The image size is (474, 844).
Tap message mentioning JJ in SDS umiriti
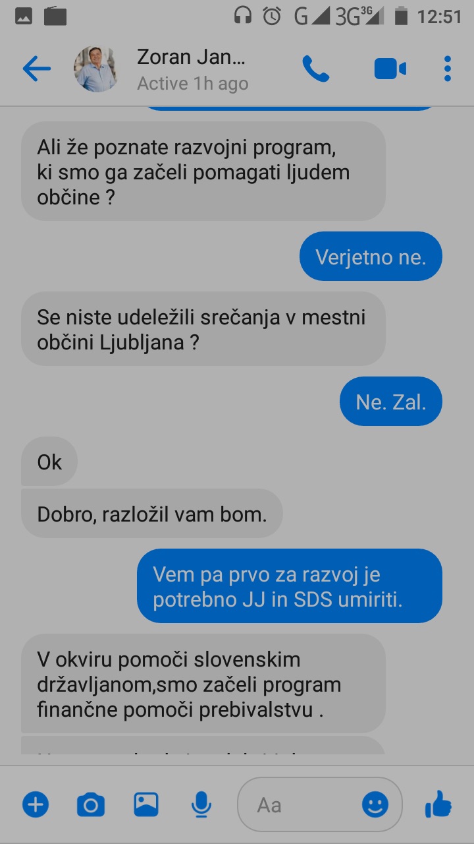[290, 586]
